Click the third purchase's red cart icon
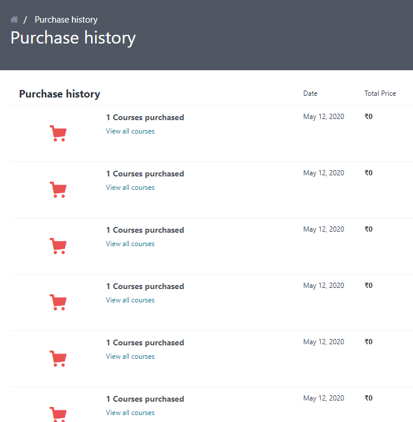The width and height of the screenshot is (413, 422). 58,246
